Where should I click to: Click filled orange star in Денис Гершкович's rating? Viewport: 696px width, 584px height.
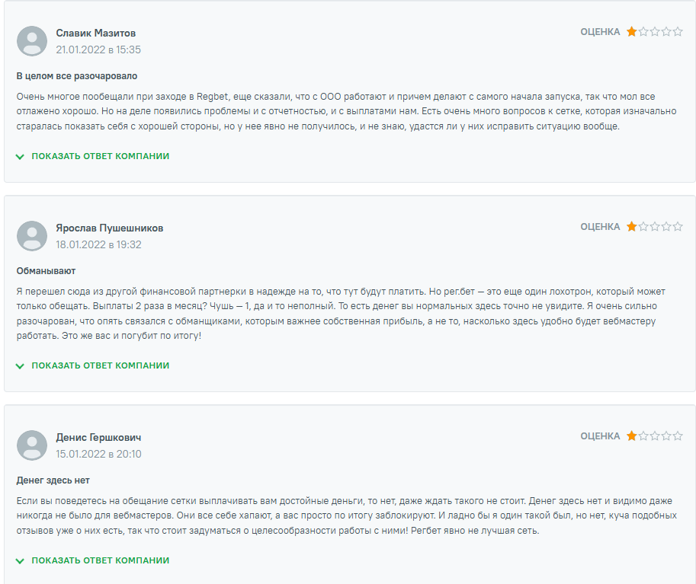pos(632,436)
